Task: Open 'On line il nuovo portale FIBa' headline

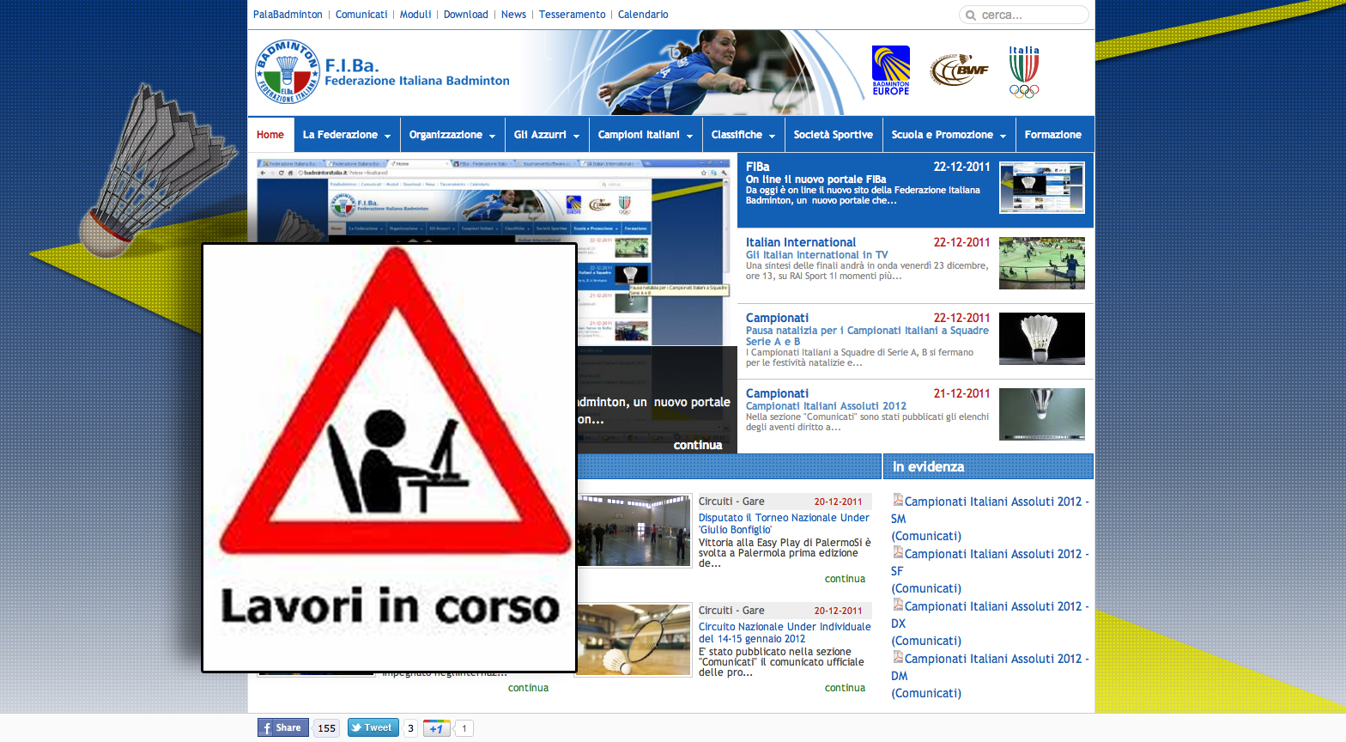Action: [x=815, y=179]
